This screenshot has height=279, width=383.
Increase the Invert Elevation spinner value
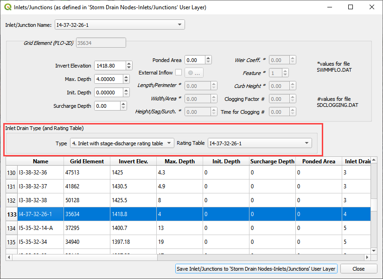(x=129, y=64)
